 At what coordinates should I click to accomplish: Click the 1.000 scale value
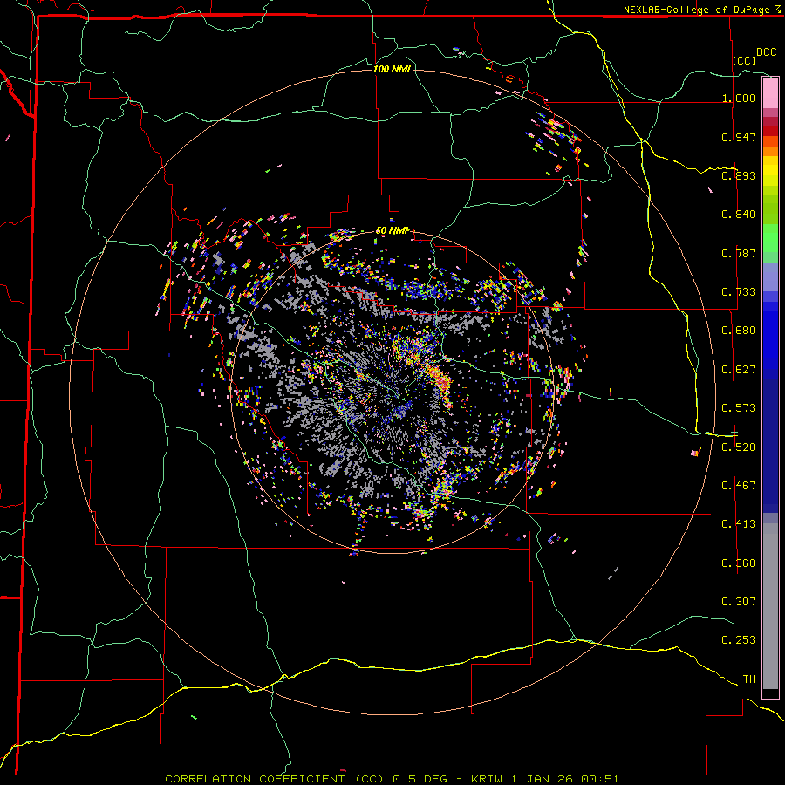point(739,98)
